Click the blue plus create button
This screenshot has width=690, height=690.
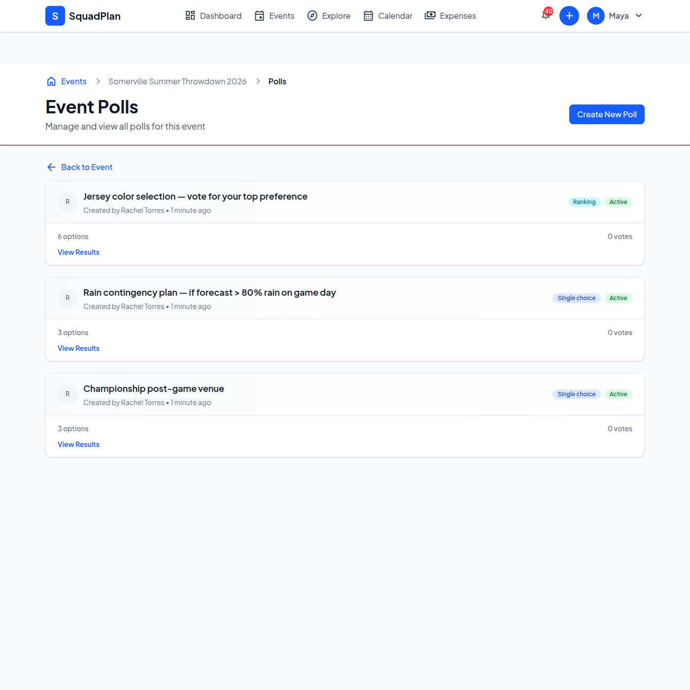coord(569,16)
